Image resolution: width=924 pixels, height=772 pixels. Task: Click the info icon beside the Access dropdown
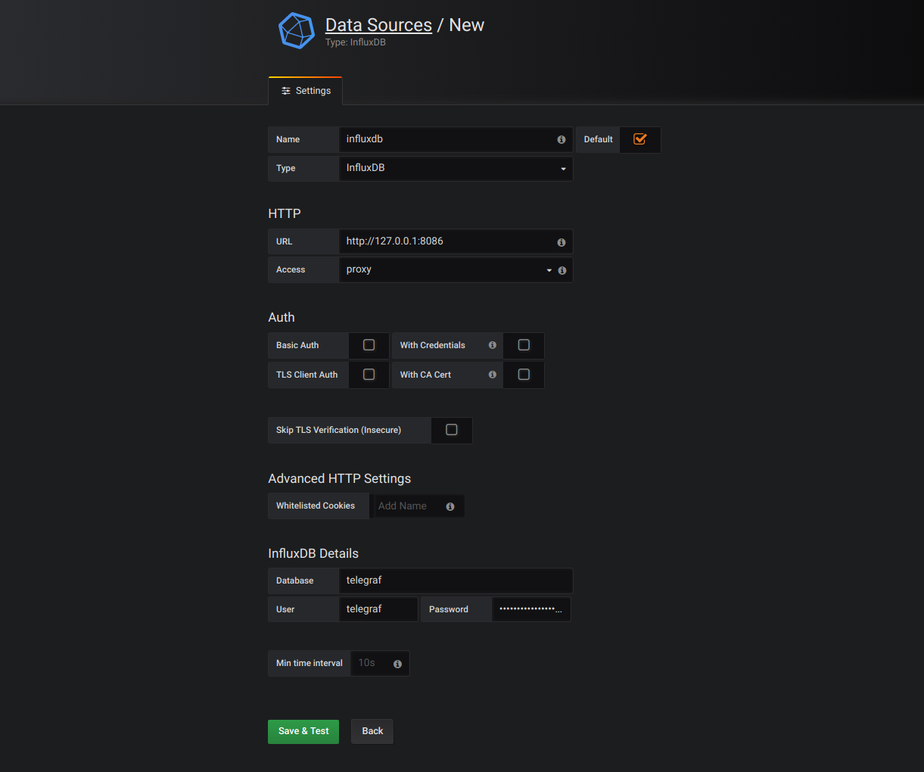562,269
